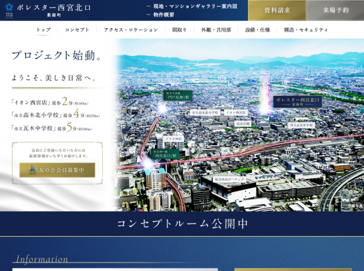Click 市立瓦木中学校 map label
The image size is (364, 271).
coord(301,125)
